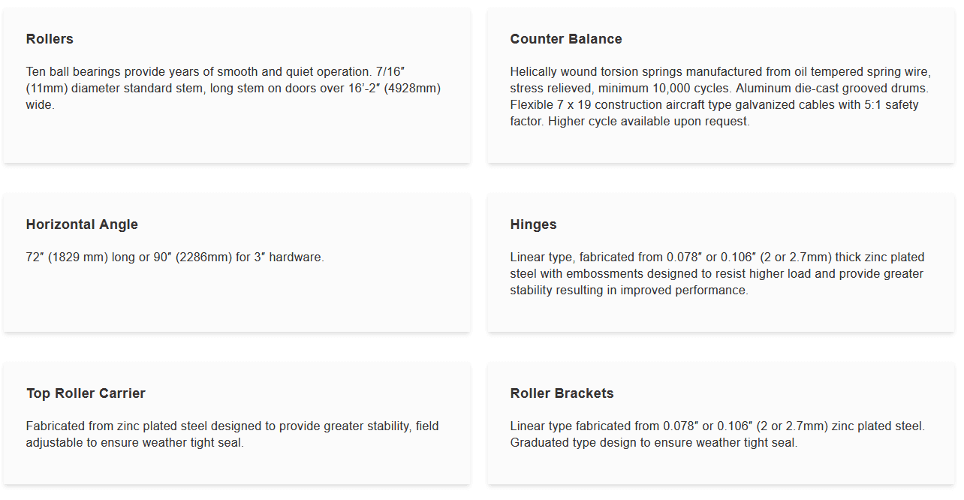
Task: Click the Hinges embossments description paragraph
Action: point(717,274)
